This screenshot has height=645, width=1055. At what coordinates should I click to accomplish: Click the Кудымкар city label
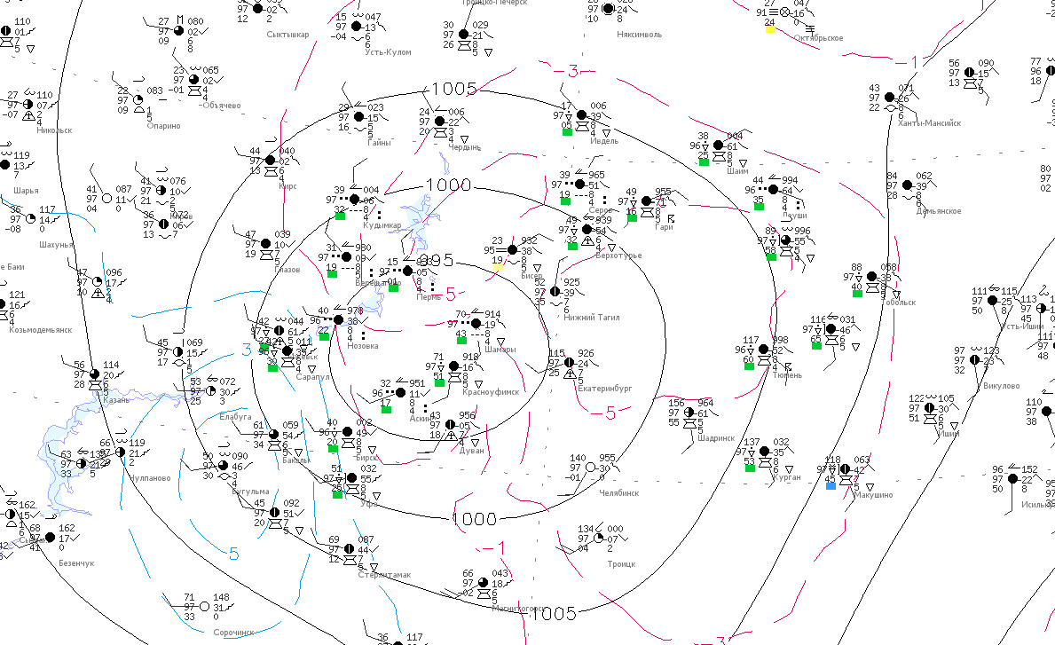coord(382,225)
